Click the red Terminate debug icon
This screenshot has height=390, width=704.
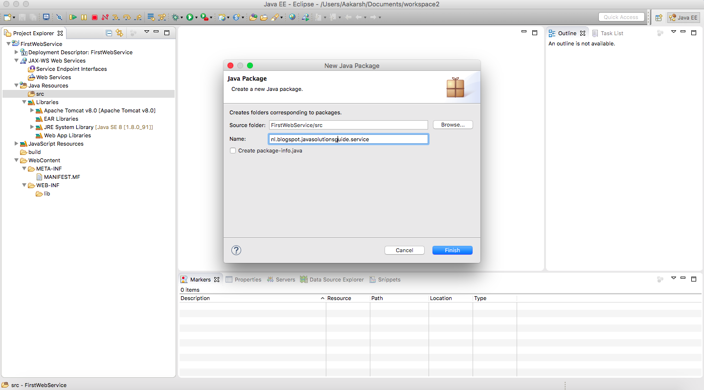tap(94, 17)
